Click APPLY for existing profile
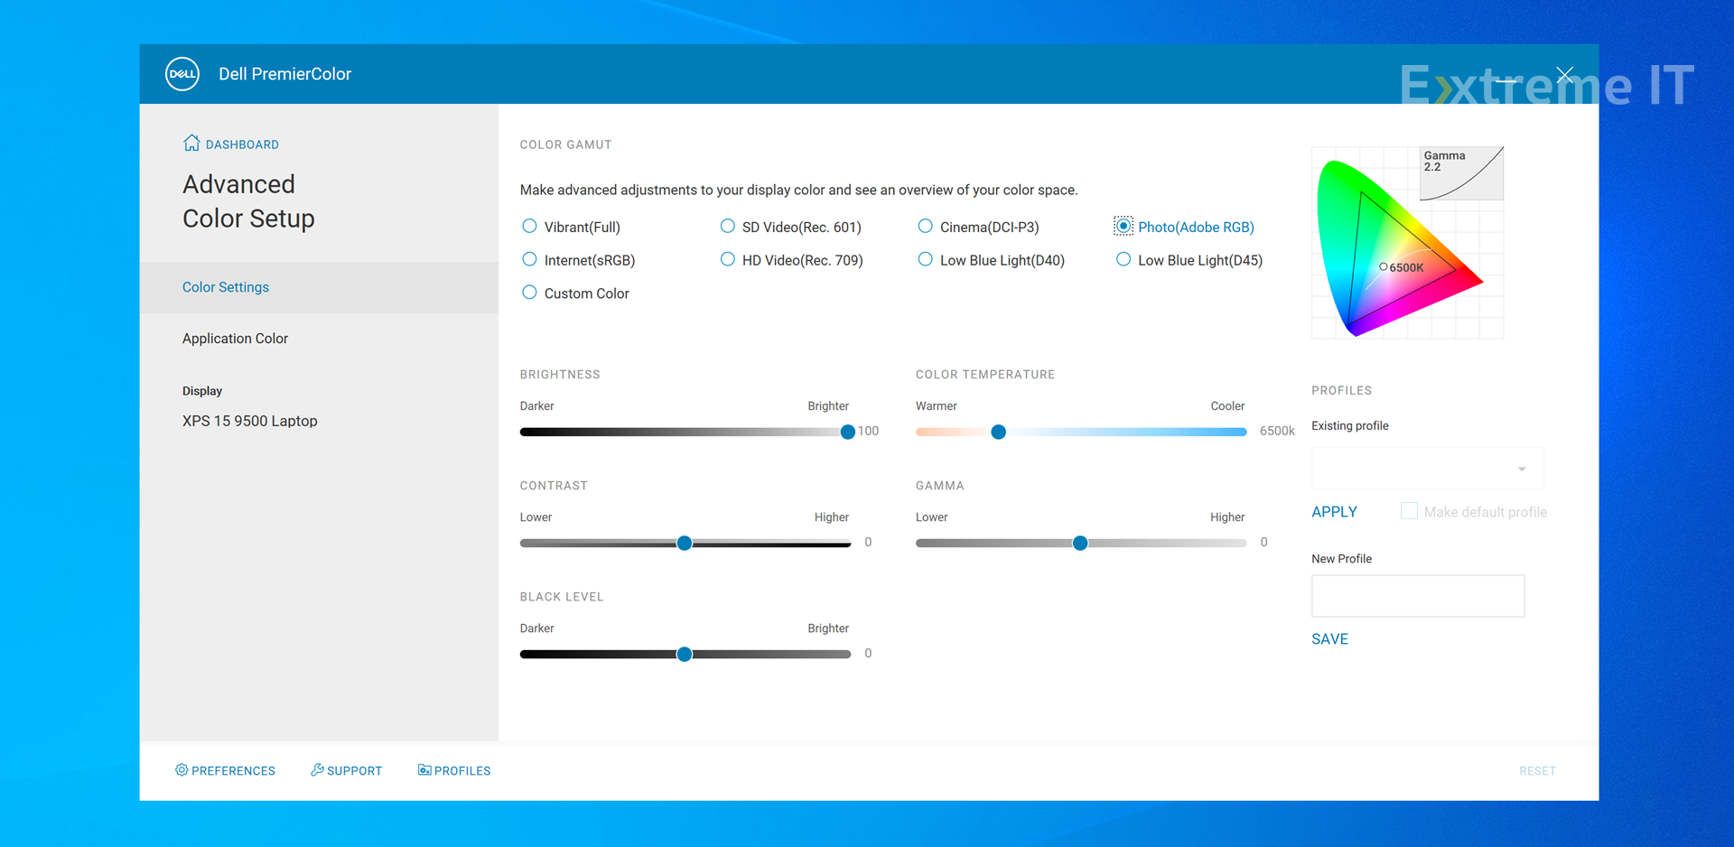The height and width of the screenshot is (847, 1734). (1334, 512)
